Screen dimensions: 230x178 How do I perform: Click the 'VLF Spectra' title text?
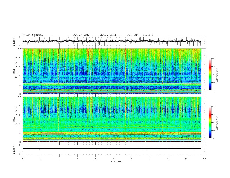click(33, 35)
